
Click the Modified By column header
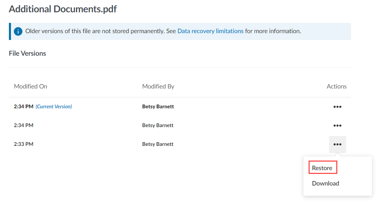(x=158, y=86)
